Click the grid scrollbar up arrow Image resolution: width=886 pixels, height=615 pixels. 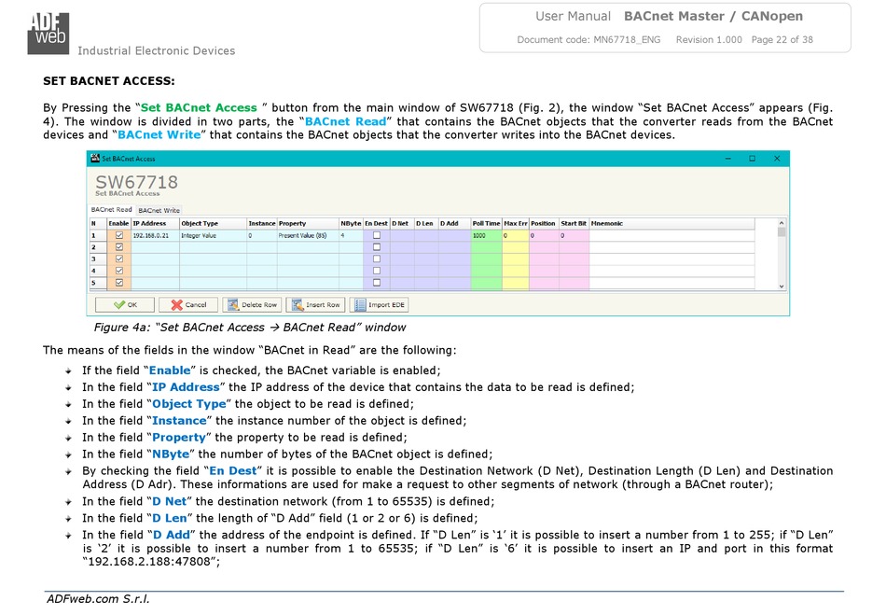coord(782,223)
